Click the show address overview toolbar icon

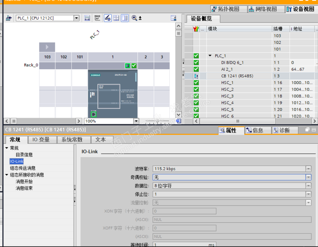[x=87, y=18]
